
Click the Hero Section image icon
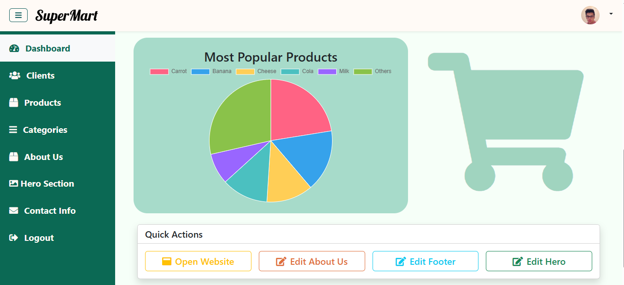tap(13, 183)
